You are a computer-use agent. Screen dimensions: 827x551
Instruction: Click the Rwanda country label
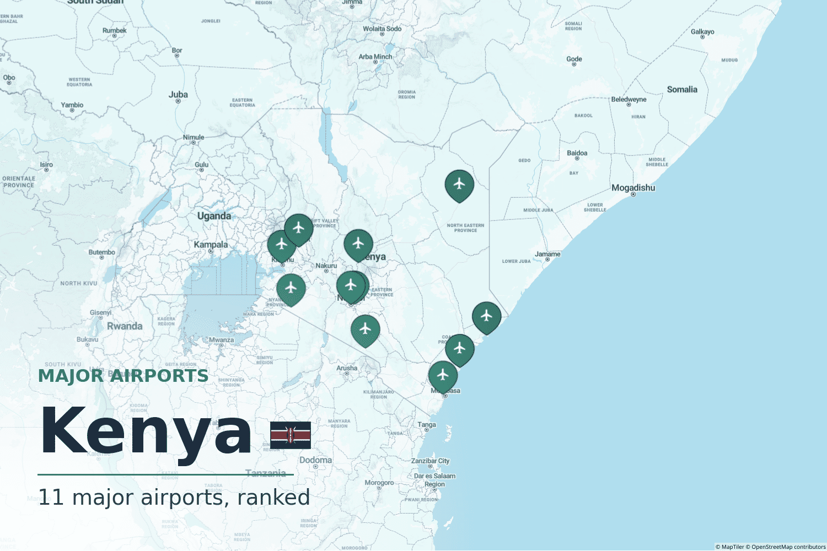(125, 326)
